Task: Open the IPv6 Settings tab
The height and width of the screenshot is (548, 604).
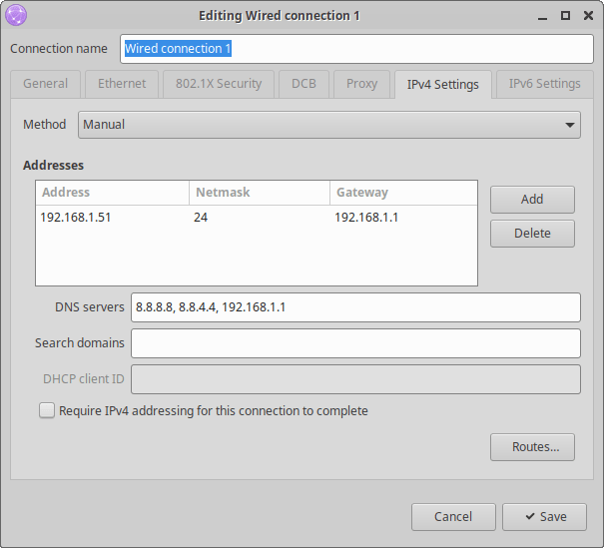Action: tap(544, 84)
